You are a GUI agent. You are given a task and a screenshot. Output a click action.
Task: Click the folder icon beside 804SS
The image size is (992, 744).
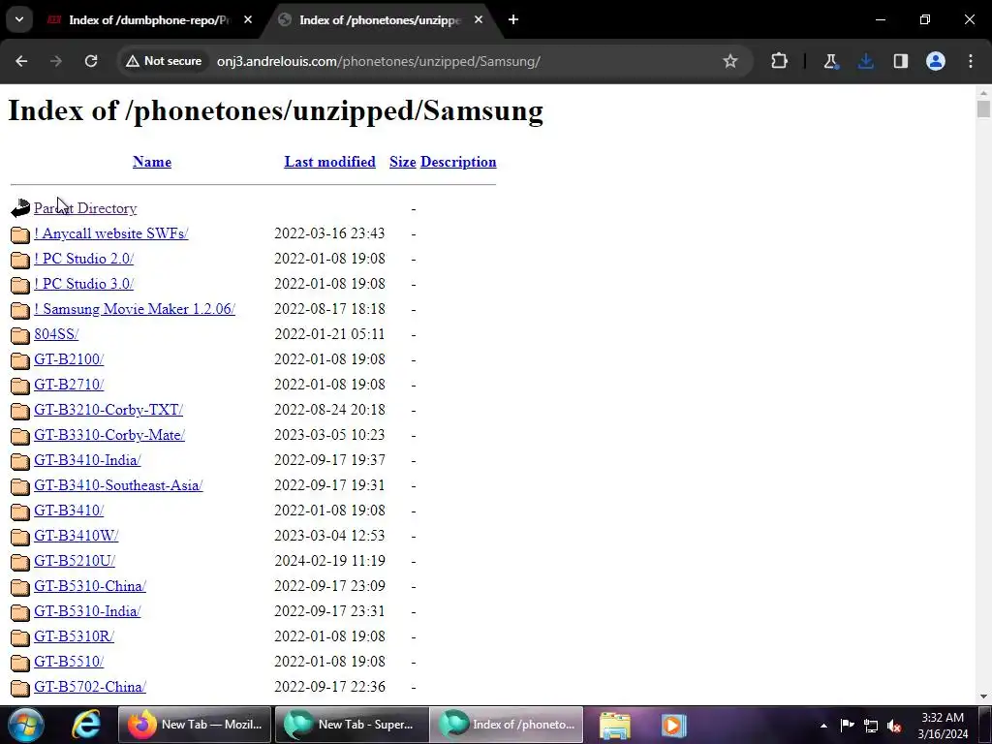[20, 334]
